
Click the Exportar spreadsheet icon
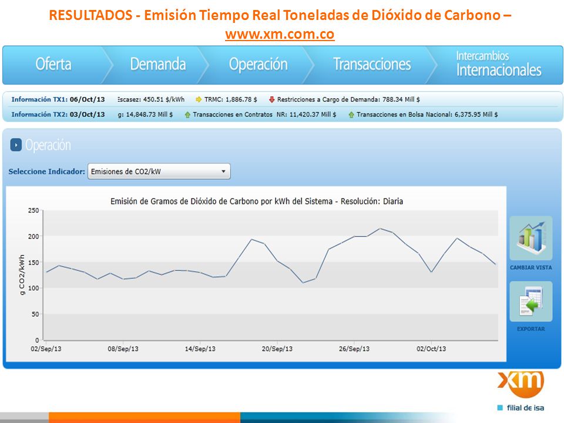531,301
